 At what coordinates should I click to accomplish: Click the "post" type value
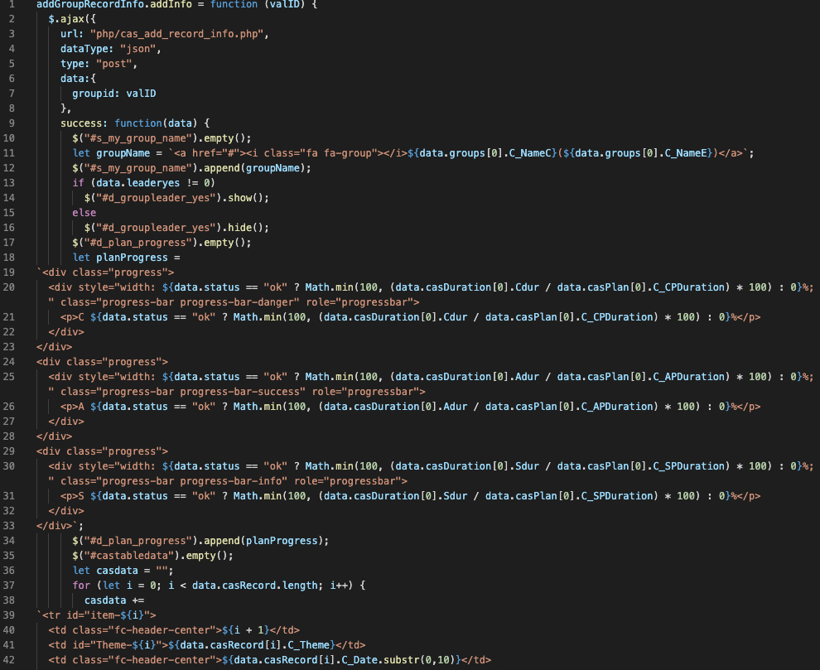(x=118, y=64)
